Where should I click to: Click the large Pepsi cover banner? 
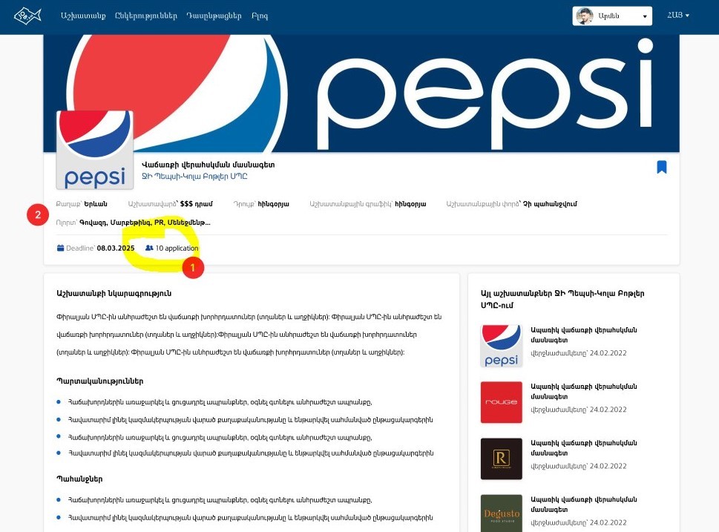pos(361,93)
